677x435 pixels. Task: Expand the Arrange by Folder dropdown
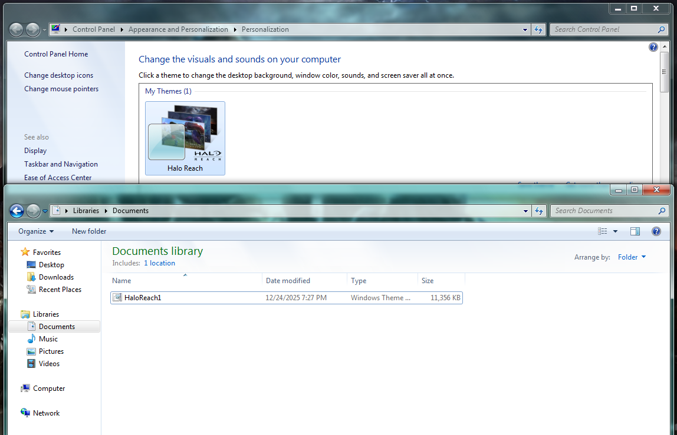[x=632, y=257]
